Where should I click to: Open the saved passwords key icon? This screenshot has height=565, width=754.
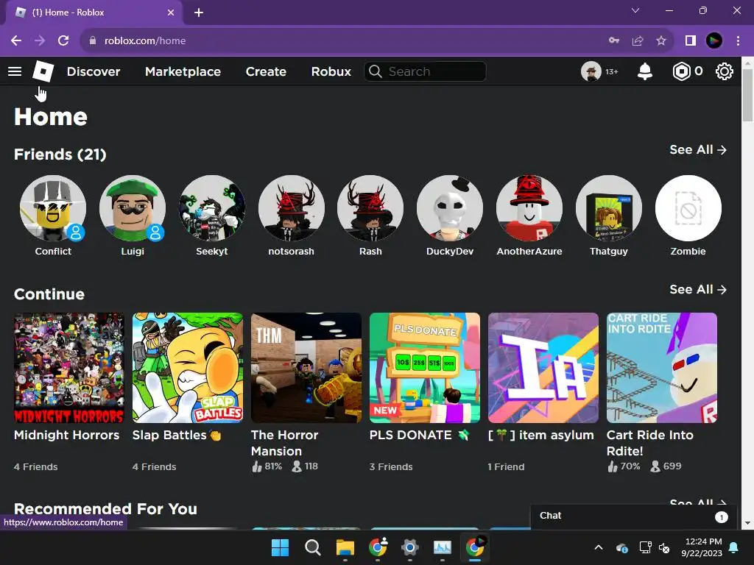pos(614,41)
